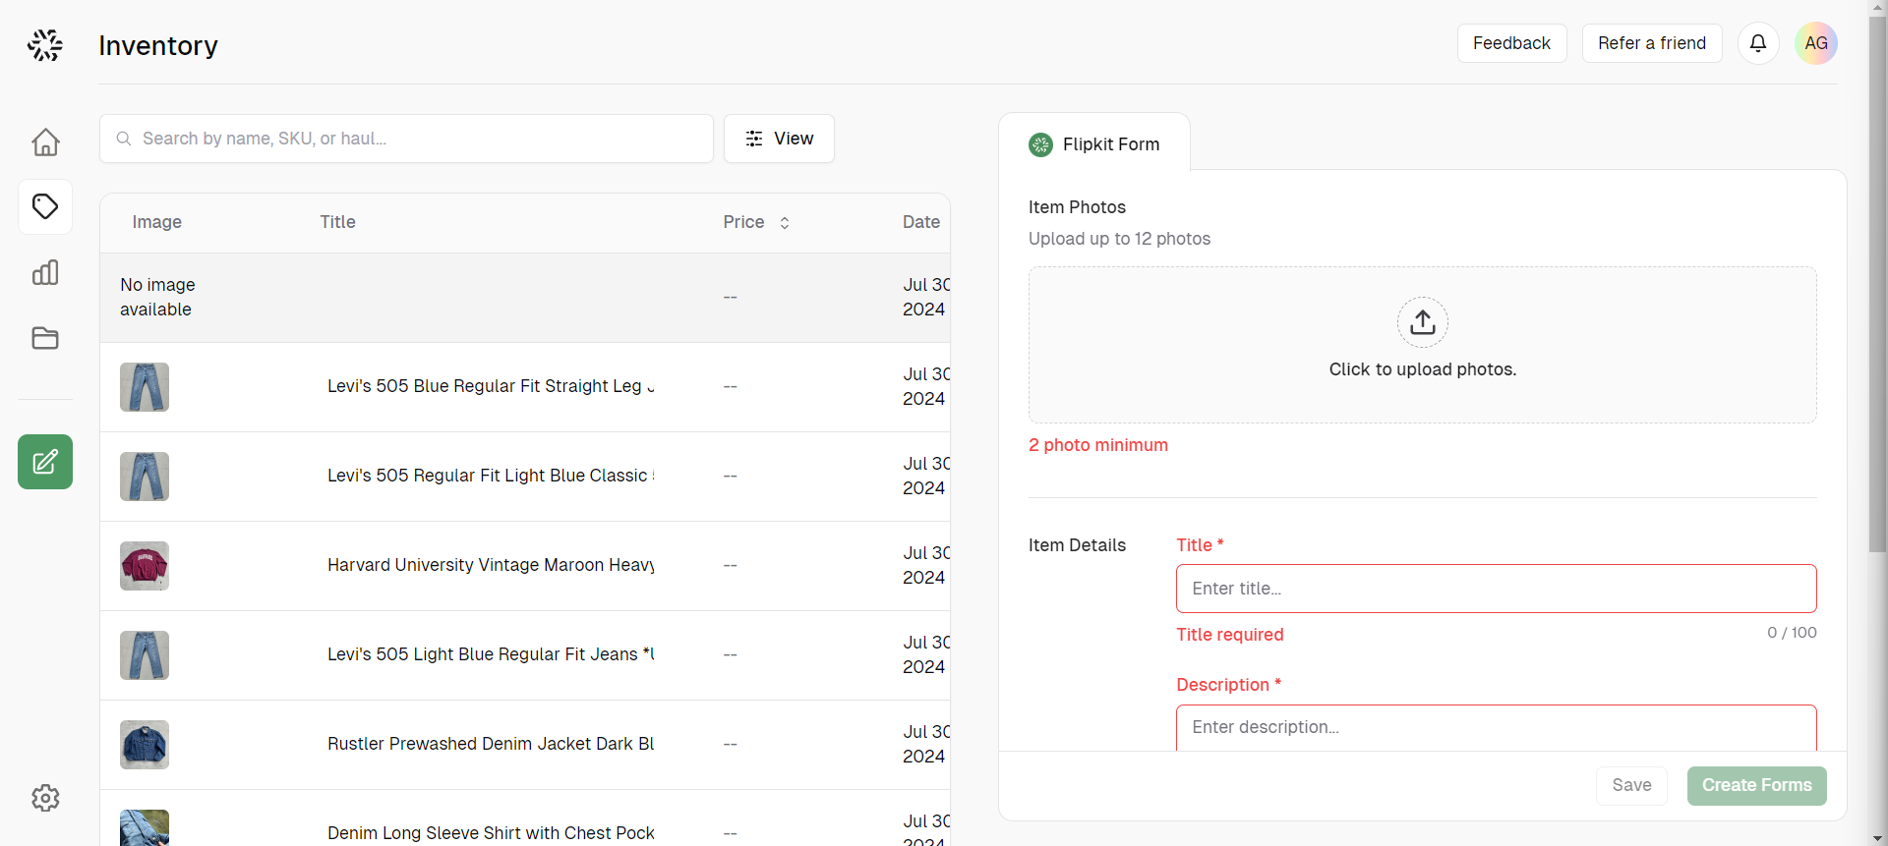Click the page vertical scrollbar
1888x846 pixels.
[1877, 285]
